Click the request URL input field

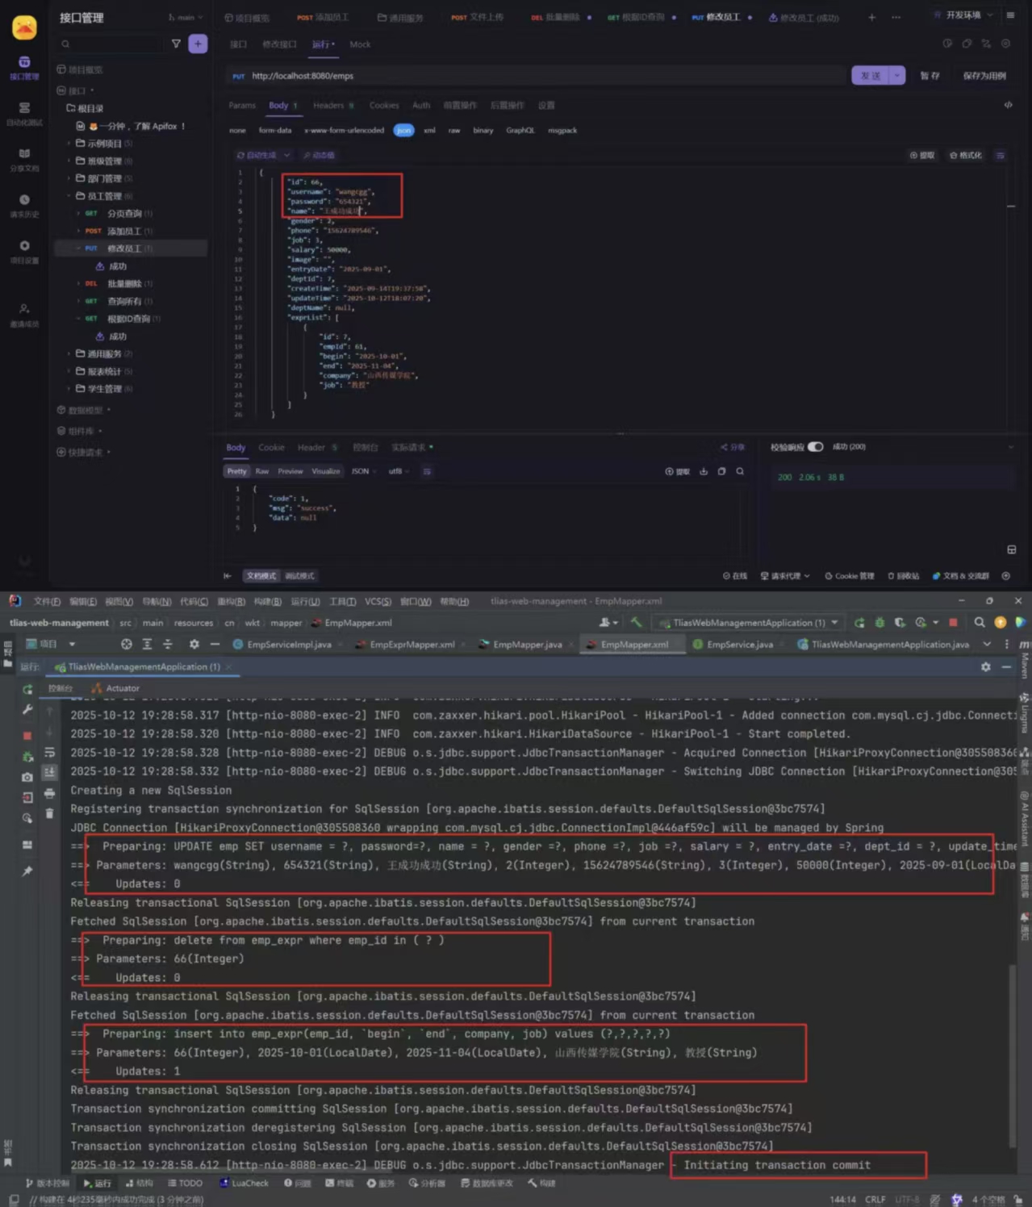pyautogui.click(x=541, y=76)
